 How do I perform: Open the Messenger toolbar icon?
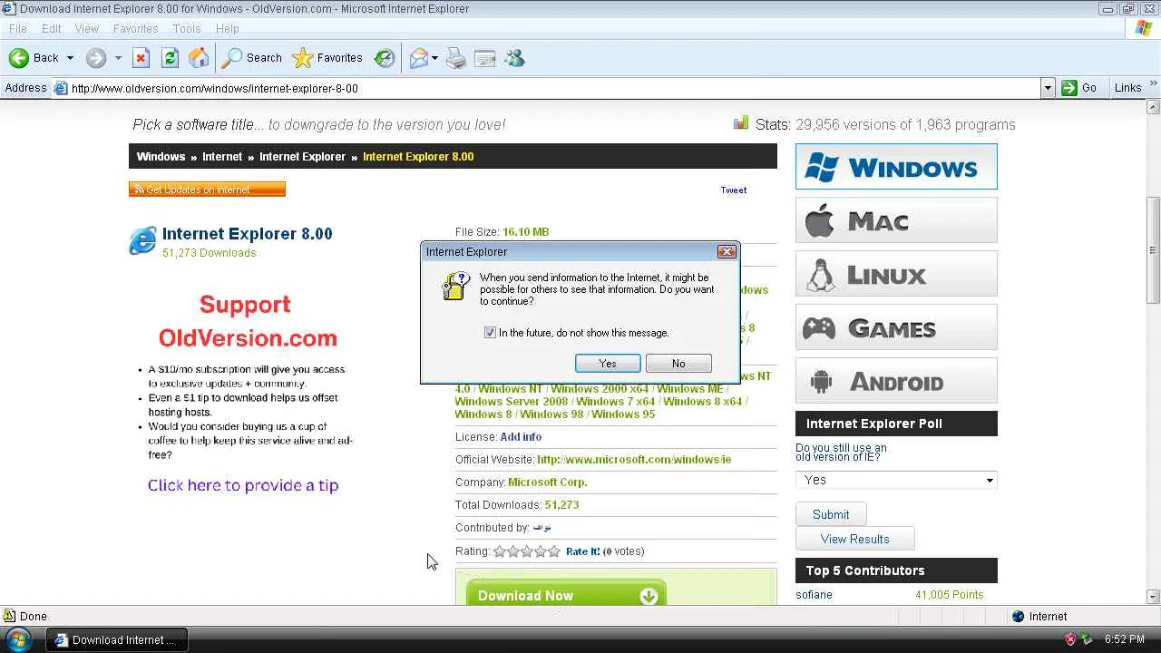click(x=514, y=58)
